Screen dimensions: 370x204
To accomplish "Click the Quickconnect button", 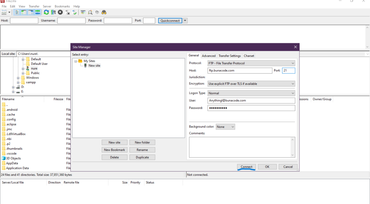I will click(x=170, y=21).
